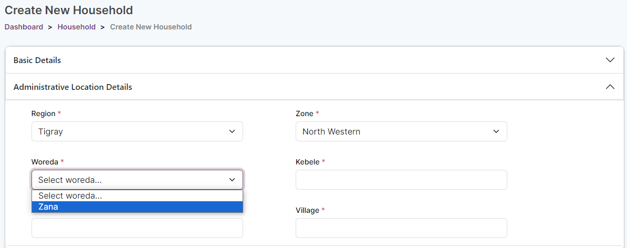
Task: Click the Region dropdown arrow icon
Action: [232, 131]
